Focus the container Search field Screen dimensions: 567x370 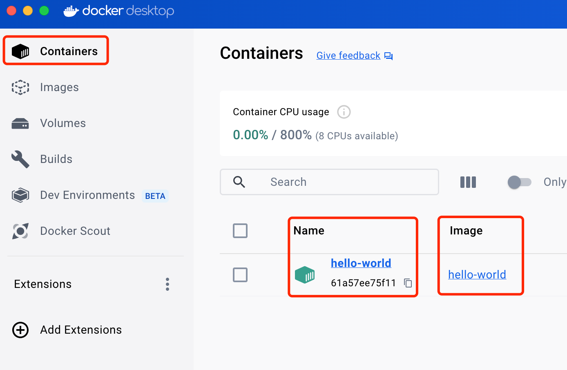tap(329, 182)
